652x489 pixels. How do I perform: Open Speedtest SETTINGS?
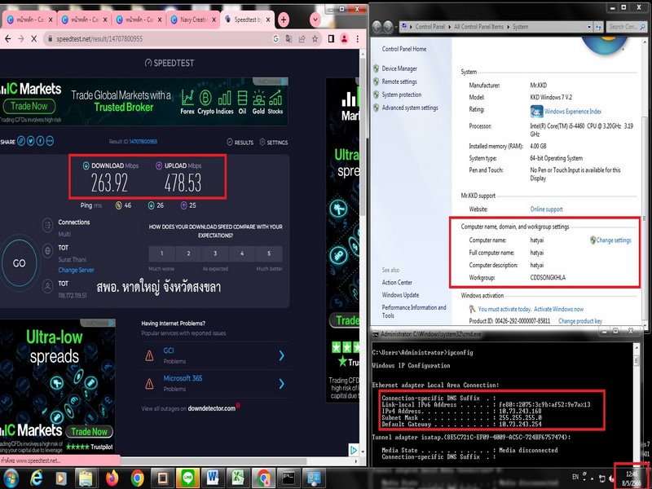pyautogui.click(x=274, y=142)
